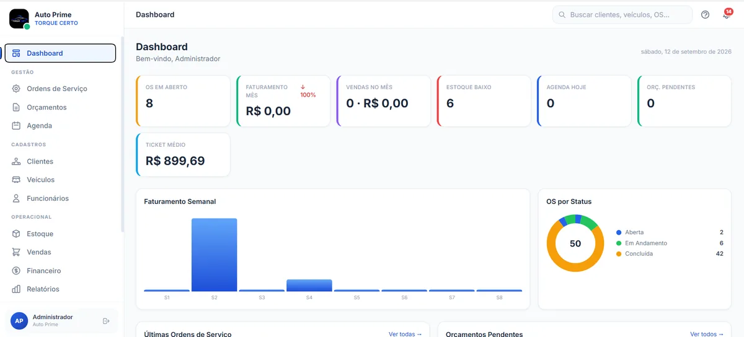Go to Ordens de Serviço
The width and height of the screenshot is (744, 337).
coord(60,89)
